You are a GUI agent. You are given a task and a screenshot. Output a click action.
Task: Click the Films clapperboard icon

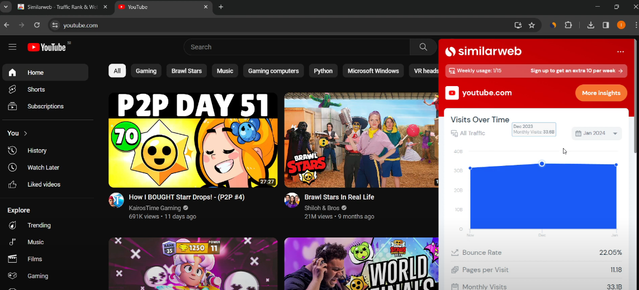click(12, 259)
